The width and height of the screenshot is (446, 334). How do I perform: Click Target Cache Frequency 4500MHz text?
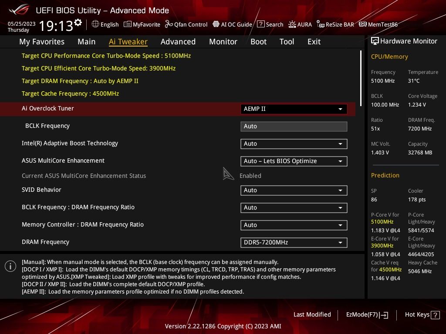pyautogui.click(x=70, y=94)
